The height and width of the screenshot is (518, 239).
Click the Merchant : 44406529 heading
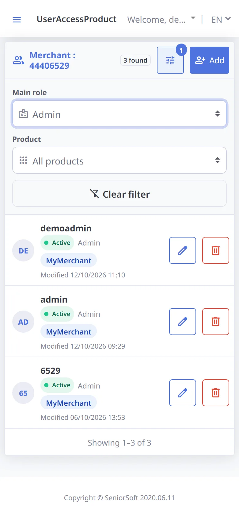pyautogui.click(x=52, y=60)
